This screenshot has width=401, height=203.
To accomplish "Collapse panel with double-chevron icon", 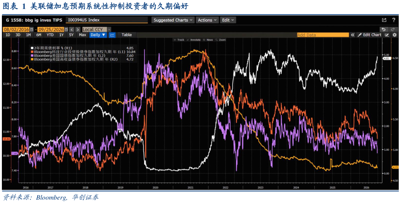I will 353,35.
